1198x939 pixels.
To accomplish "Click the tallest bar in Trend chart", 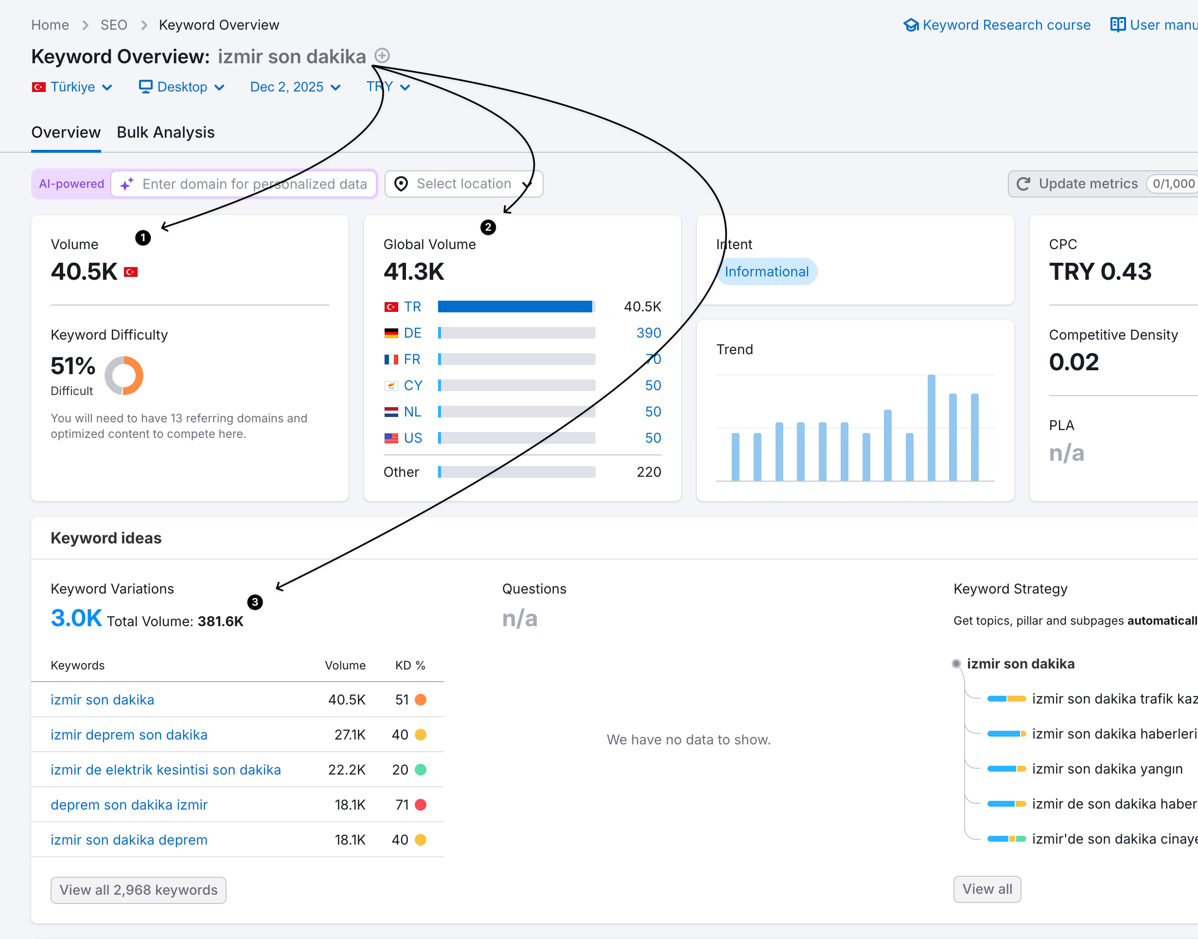I will tap(931, 428).
